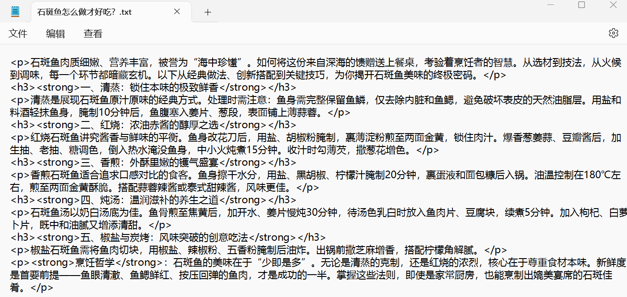This screenshot has height=297, width=627.
Task: Click heading text 四、炖汤：温润滋补的养生之道
Action: pos(149,200)
